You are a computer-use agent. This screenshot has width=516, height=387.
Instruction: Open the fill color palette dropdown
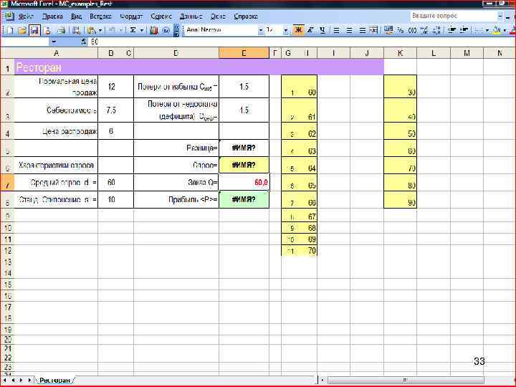pyautogui.click(x=505, y=30)
